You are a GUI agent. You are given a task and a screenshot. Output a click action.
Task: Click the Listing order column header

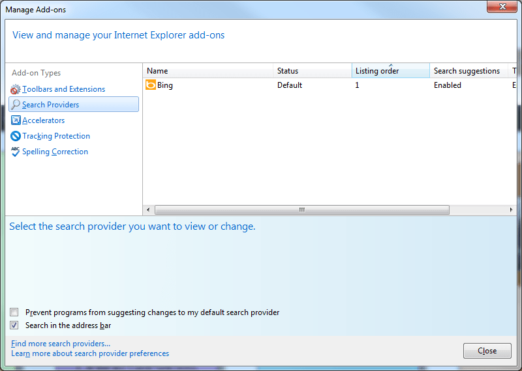(x=390, y=71)
